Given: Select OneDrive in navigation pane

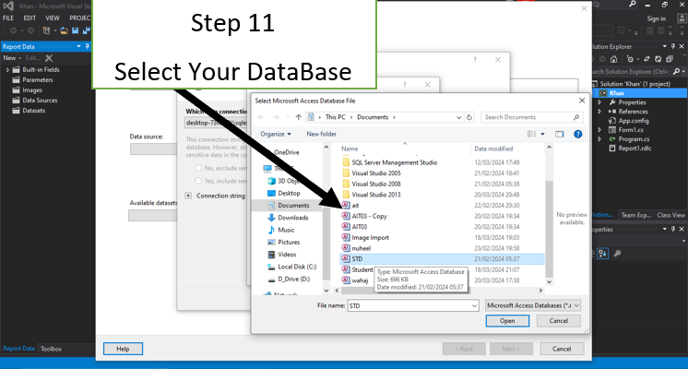Looking at the screenshot, I should click(287, 152).
